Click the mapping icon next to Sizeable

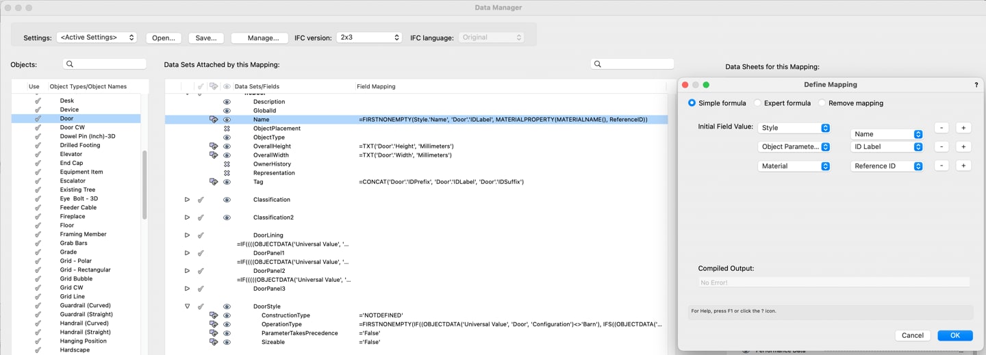pos(213,342)
